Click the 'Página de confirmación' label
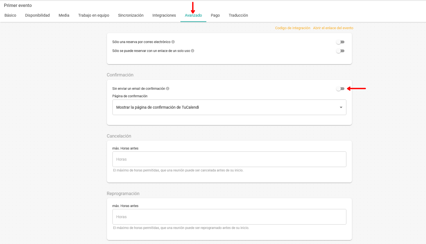The width and height of the screenshot is (426, 244). 130,96
